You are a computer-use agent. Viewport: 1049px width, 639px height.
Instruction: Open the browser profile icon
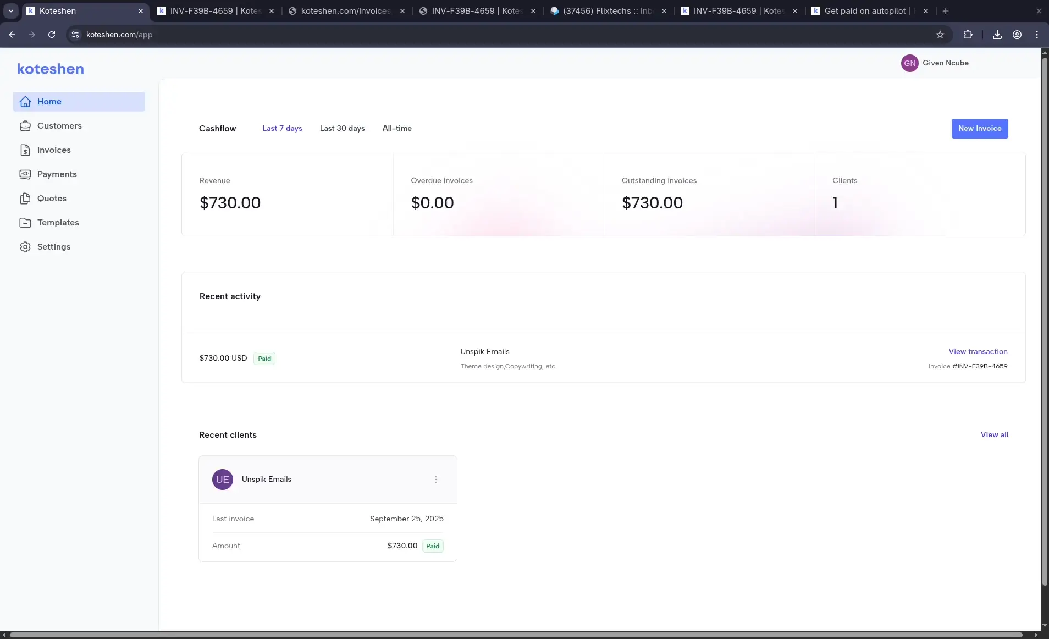pos(1017,35)
